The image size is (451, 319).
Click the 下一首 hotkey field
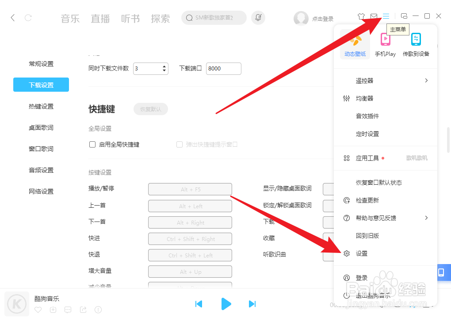click(190, 222)
